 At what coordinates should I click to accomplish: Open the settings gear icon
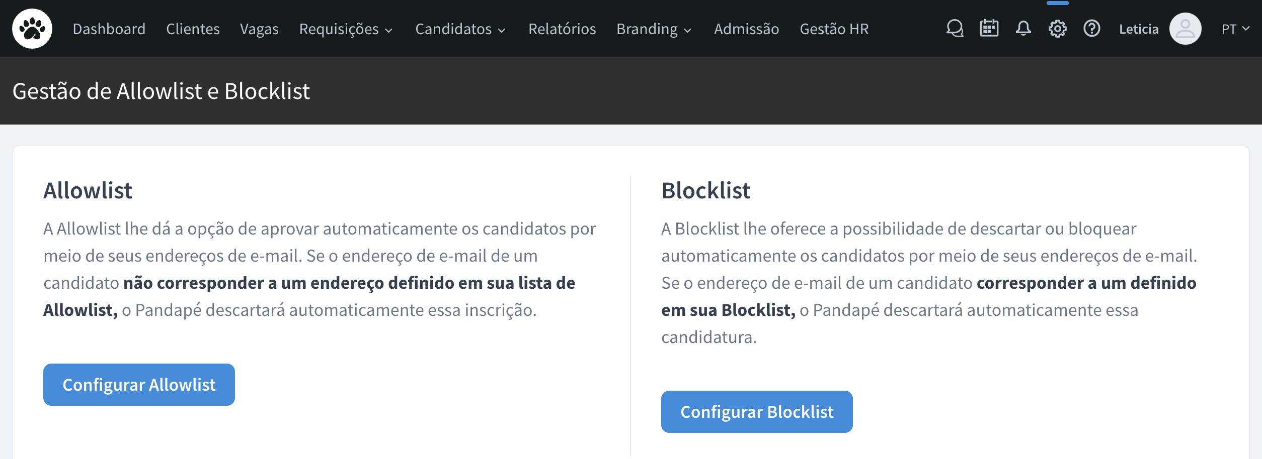(x=1057, y=29)
